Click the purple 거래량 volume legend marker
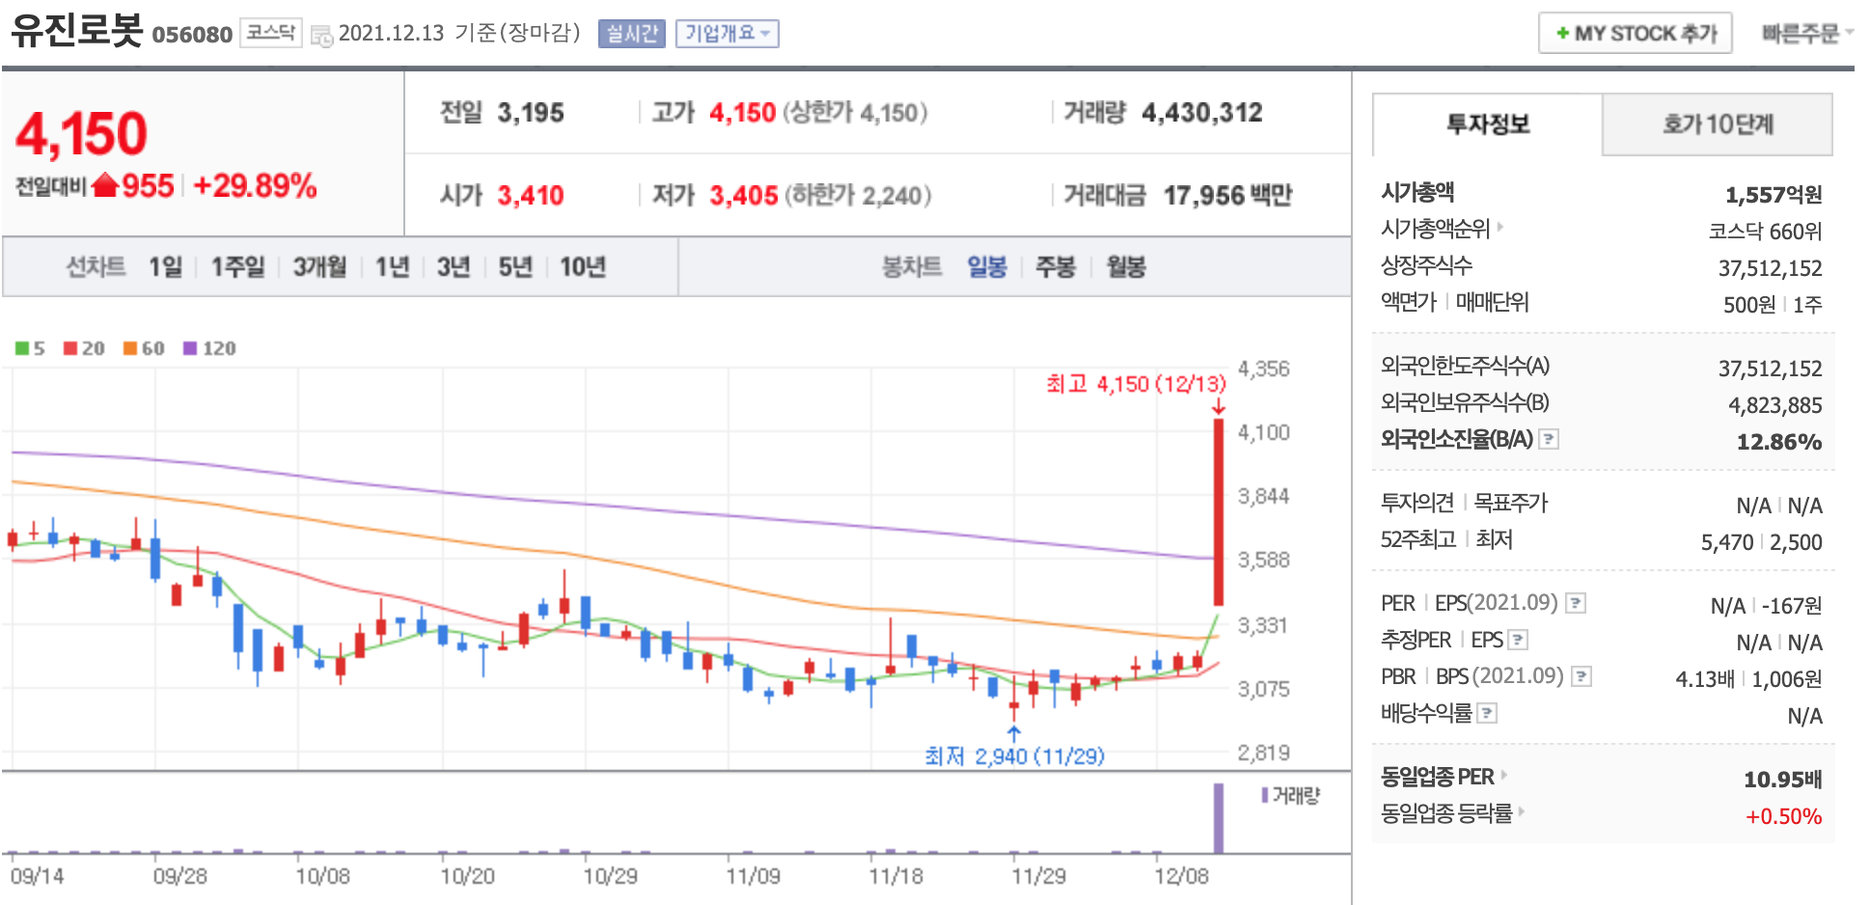This screenshot has width=1870, height=905. click(1265, 795)
